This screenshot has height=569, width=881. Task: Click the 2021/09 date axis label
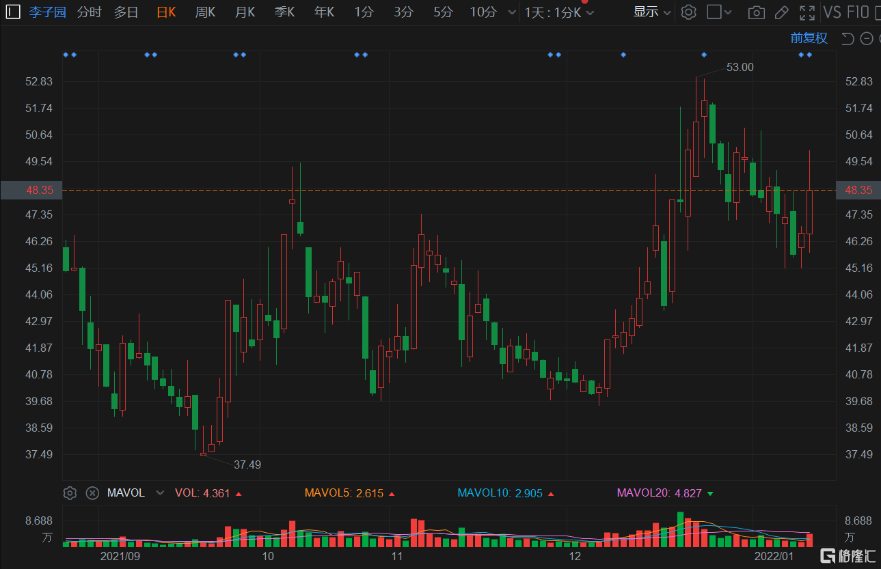(x=120, y=557)
